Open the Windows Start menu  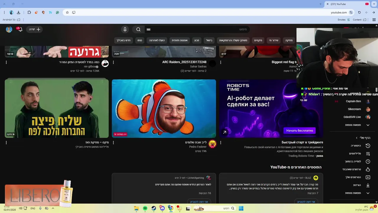tap(241, 208)
